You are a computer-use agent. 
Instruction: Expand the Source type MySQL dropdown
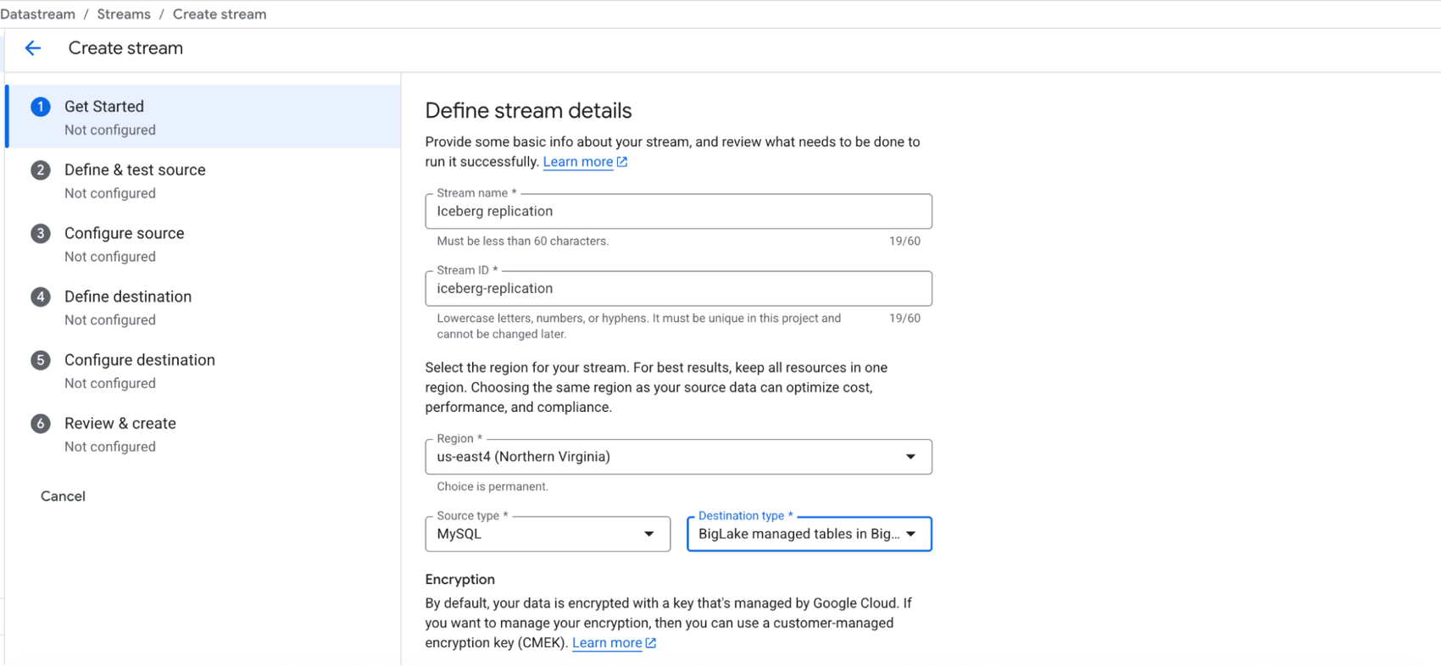(547, 534)
